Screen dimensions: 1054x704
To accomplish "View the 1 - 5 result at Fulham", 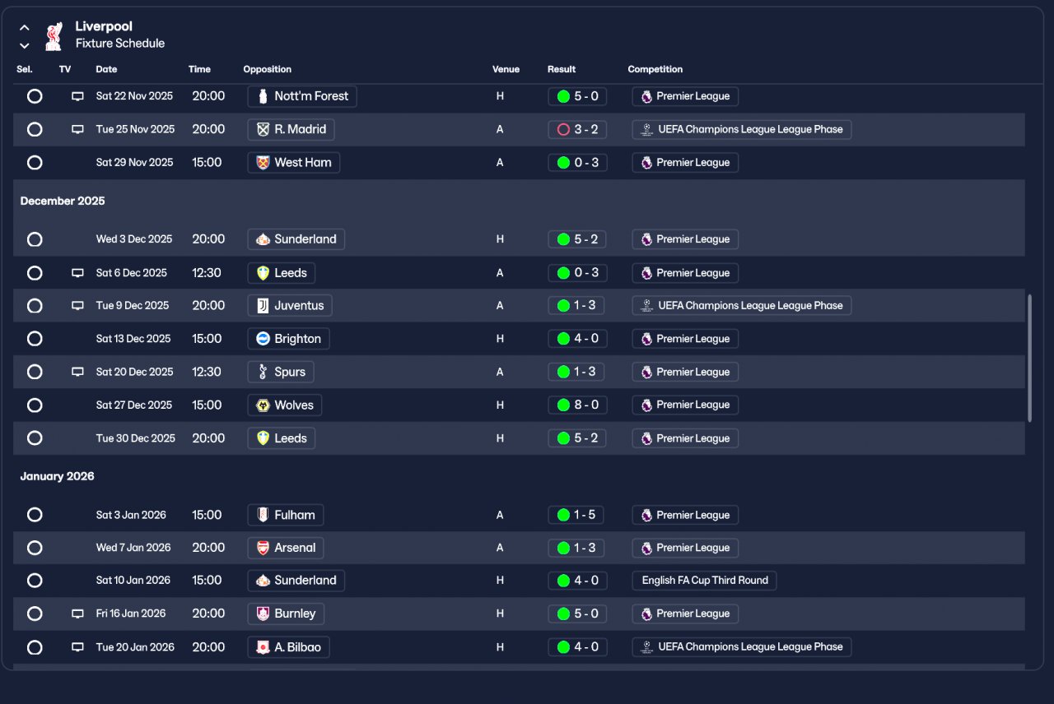I will [576, 515].
